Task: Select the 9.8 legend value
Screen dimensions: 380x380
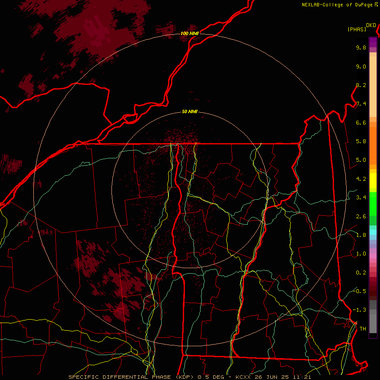Action: click(361, 48)
